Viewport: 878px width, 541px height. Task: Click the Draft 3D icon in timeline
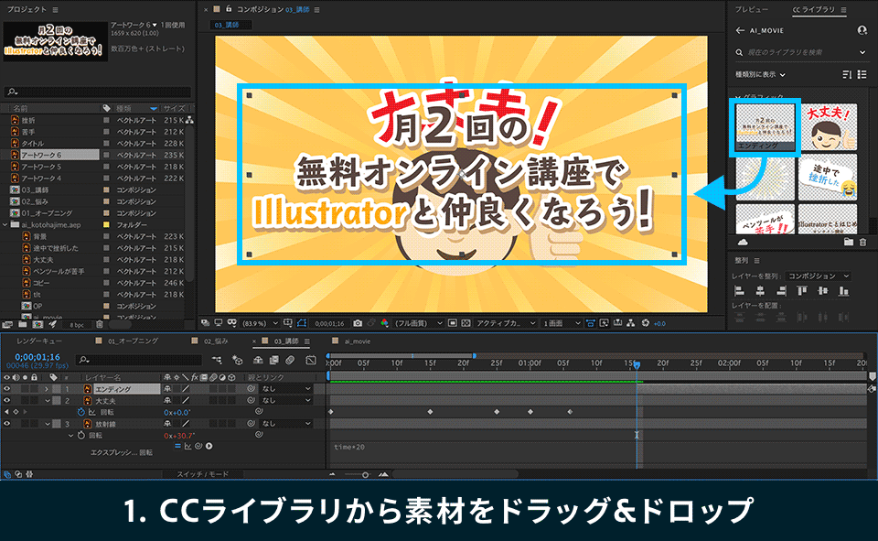click(x=238, y=360)
